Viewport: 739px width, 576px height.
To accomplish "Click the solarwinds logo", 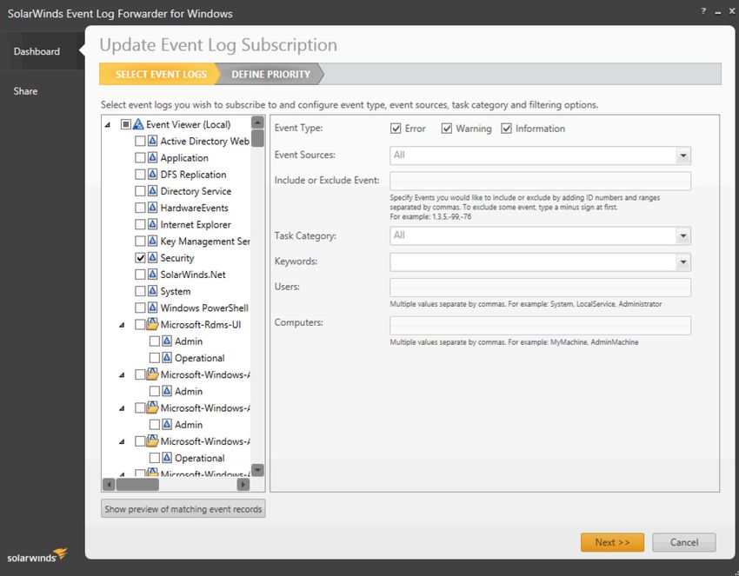I will (37, 555).
